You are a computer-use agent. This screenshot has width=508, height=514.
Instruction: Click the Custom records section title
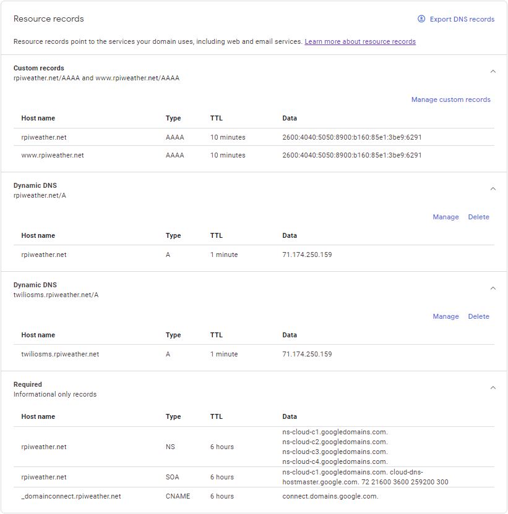coord(38,68)
